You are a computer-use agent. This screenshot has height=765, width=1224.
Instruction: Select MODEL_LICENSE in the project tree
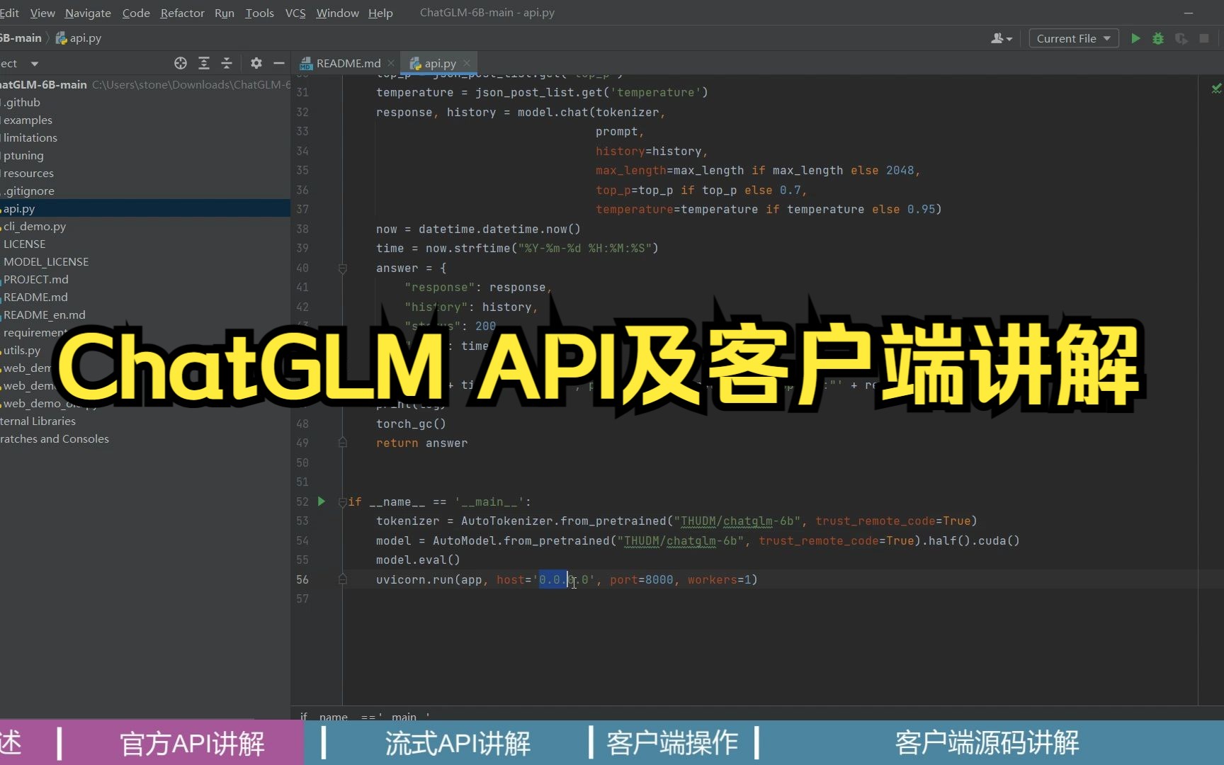click(x=46, y=261)
